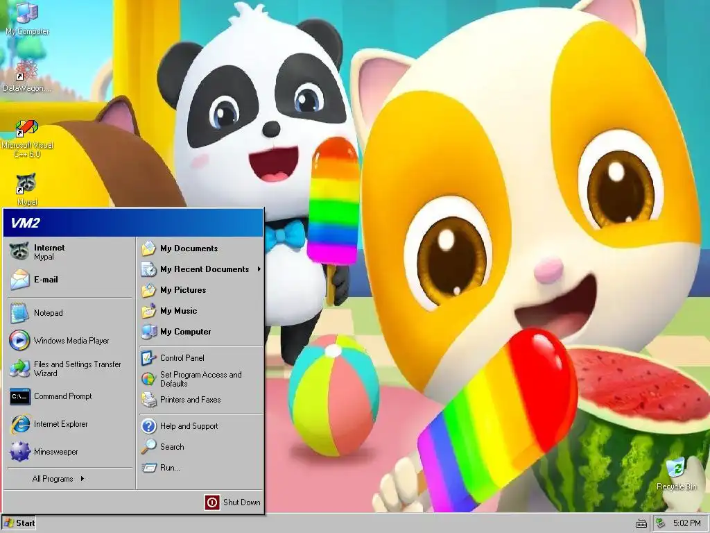The image size is (710, 533).
Task: Open My Pictures text entry
Action: pyautogui.click(x=183, y=290)
